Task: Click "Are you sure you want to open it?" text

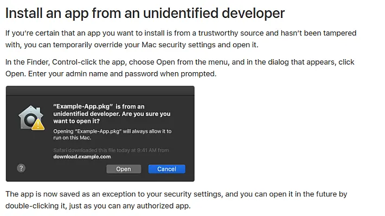Action: click(112, 117)
